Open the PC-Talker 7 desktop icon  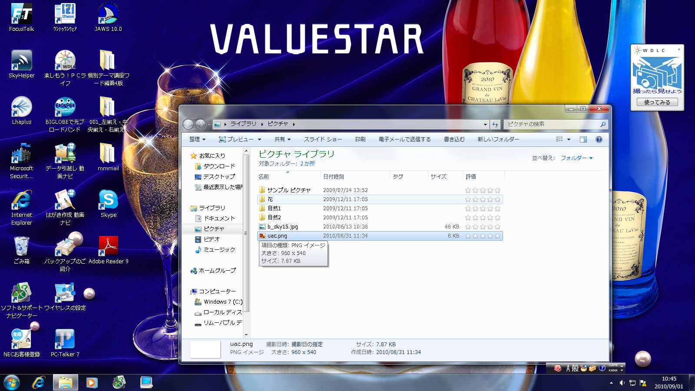pyautogui.click(x=65, y=343)
